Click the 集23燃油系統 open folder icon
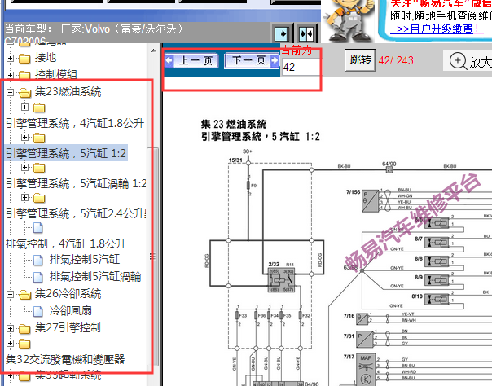 coord(24,93)
